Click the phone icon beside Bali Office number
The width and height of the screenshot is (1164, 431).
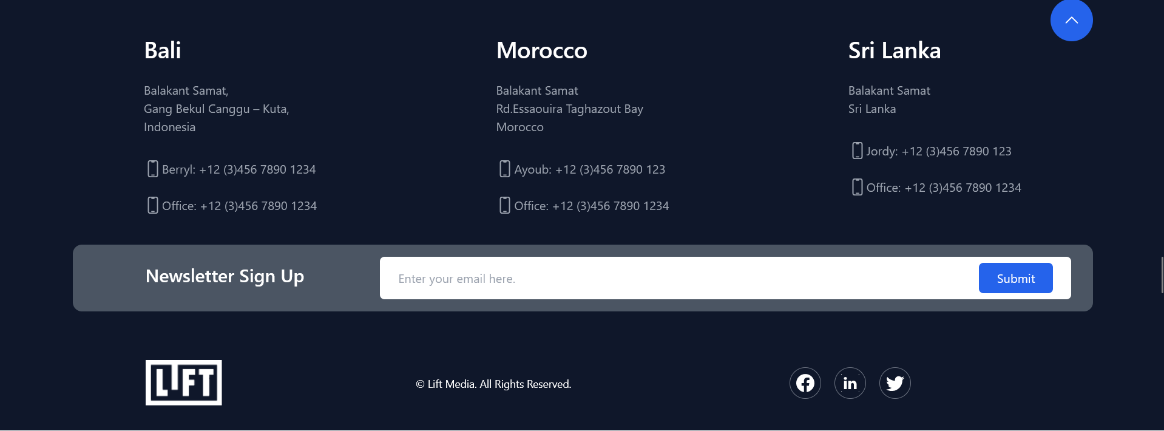point(152,205)
